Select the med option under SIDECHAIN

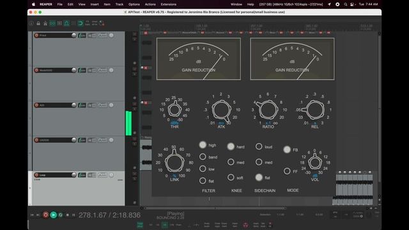tap(259, 162)
